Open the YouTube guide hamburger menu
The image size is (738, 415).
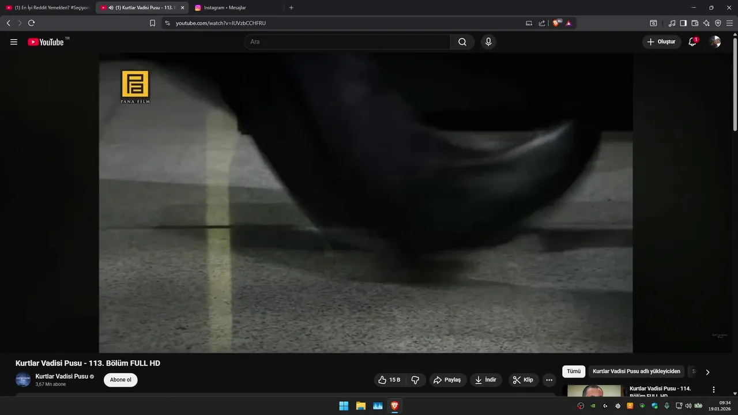14,42
